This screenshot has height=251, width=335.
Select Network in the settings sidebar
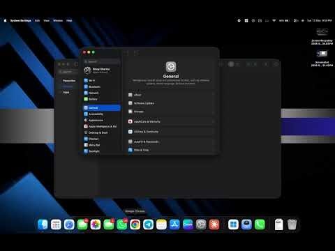click(x=102, y=93)
